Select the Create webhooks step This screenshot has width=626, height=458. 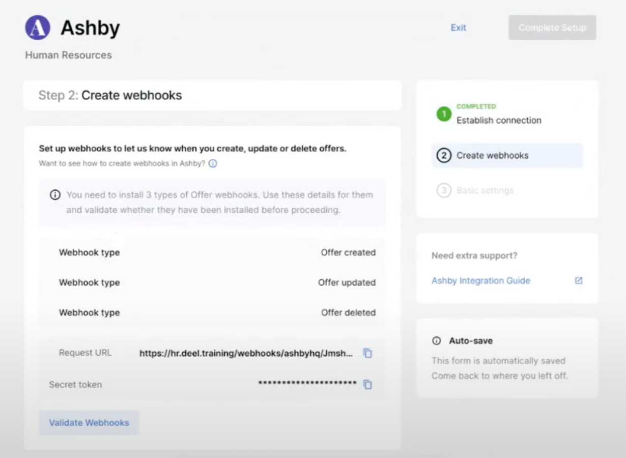[x=507, y=156]
